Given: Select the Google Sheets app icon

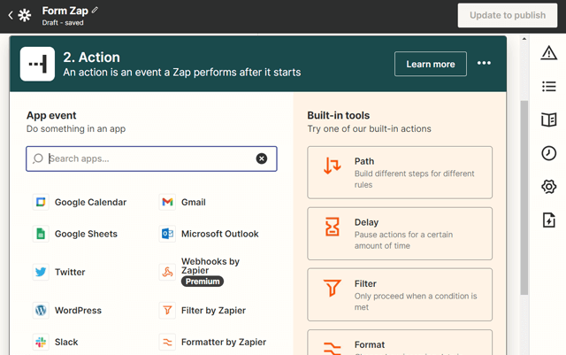Looking at the screenshot, I should pos(41,234).
